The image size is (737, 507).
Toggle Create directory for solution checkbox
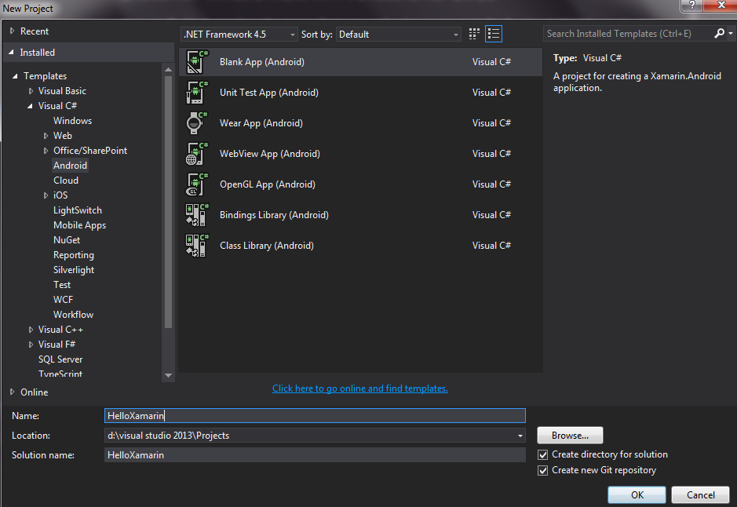click(x=543, y=454)
